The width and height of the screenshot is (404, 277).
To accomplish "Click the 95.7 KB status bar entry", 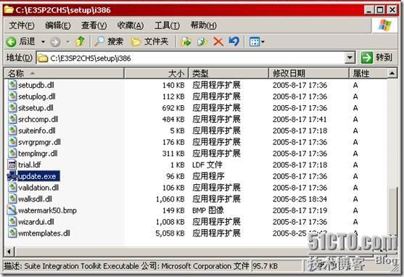I will tap(265, 266).
